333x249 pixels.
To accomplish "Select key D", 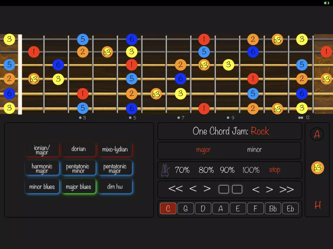I will 203,209.
